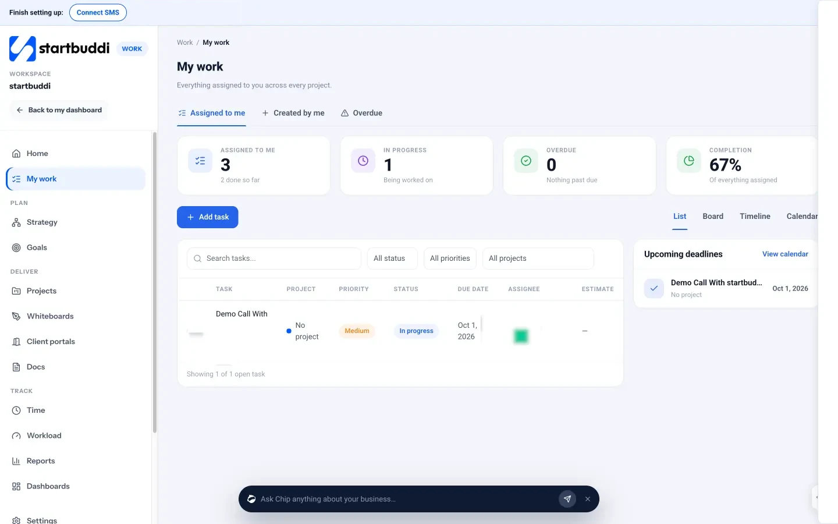Viewport: 838px width, 524px height.
Task: Navigate to Projects
Action: 76,291
